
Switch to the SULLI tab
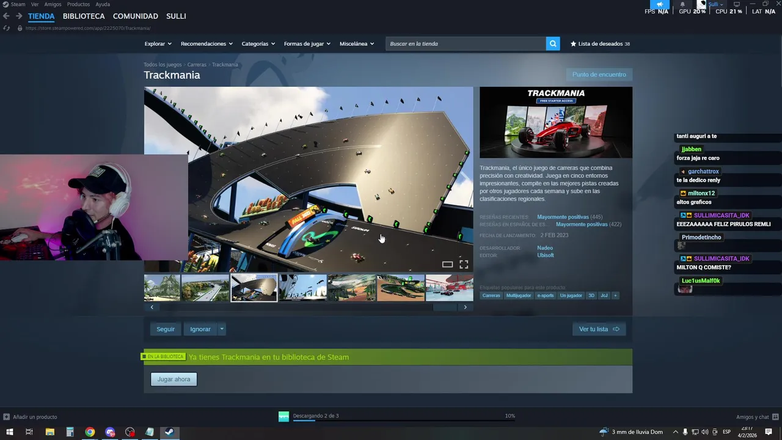click(176, 16)
